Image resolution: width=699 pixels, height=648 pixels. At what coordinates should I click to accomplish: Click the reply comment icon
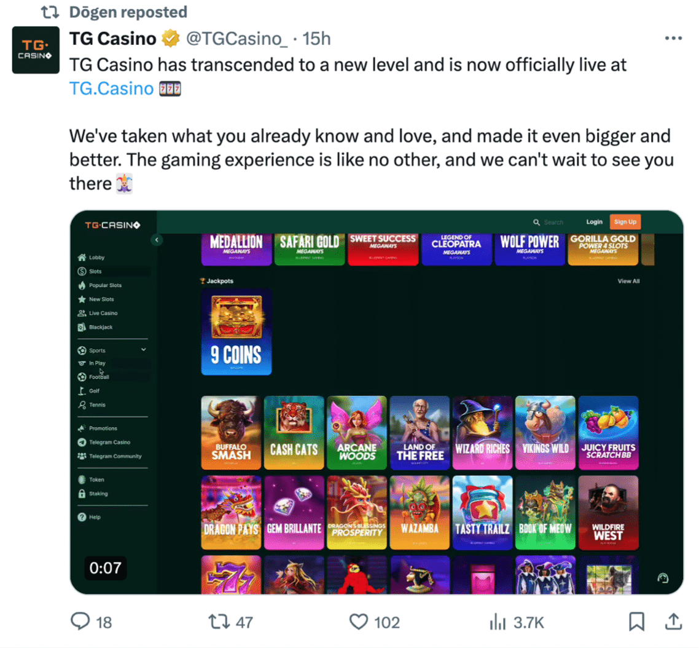[80, 621]
